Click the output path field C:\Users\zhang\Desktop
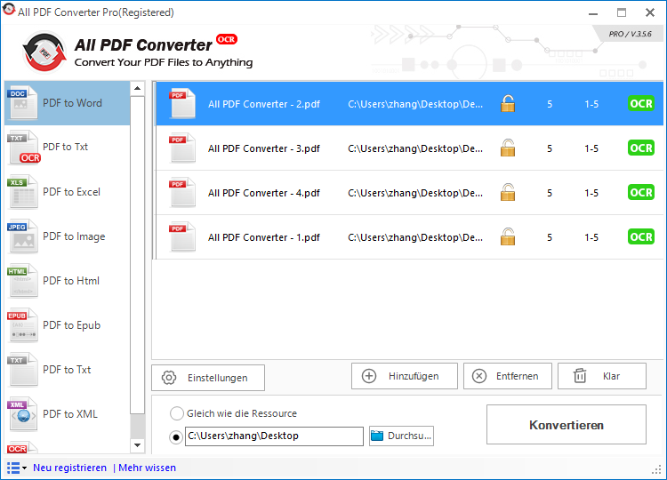Viewport: 667px width, 480px height. point(275,436)
